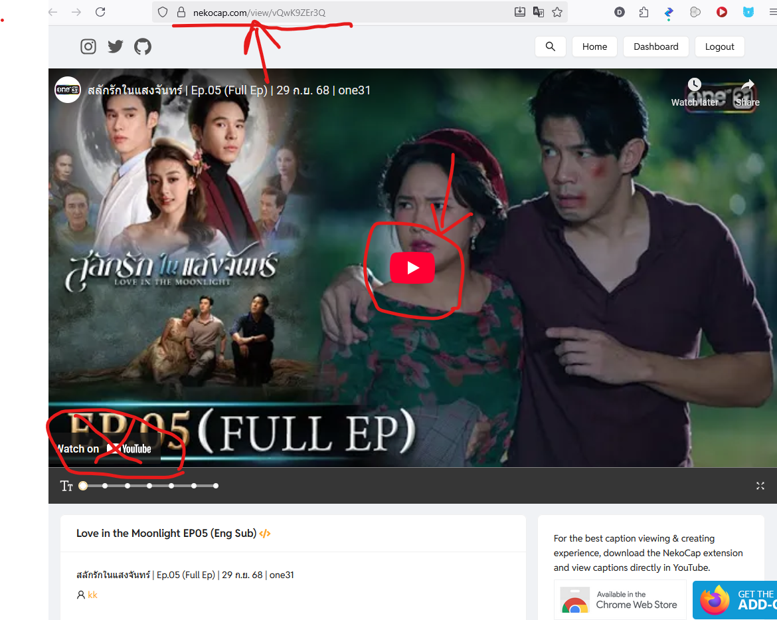This screenshot has height=620, width=777.
Task: Open the Dashboard page
Action: pyautogui.click(x=655, y=47)
